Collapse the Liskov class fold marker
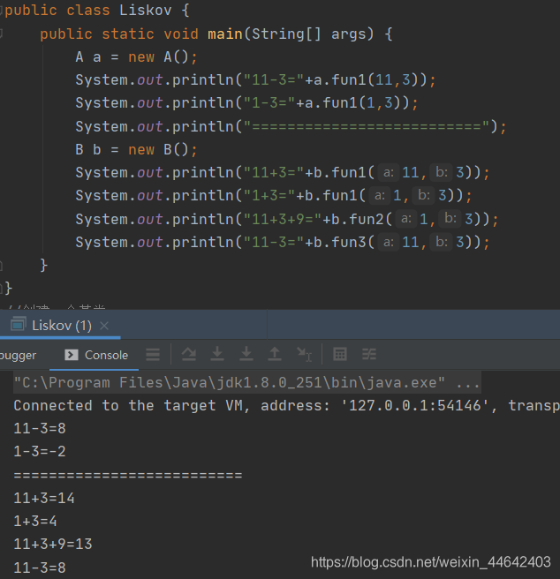The width and height of the screenshot is (560, 579). point(2,11)
